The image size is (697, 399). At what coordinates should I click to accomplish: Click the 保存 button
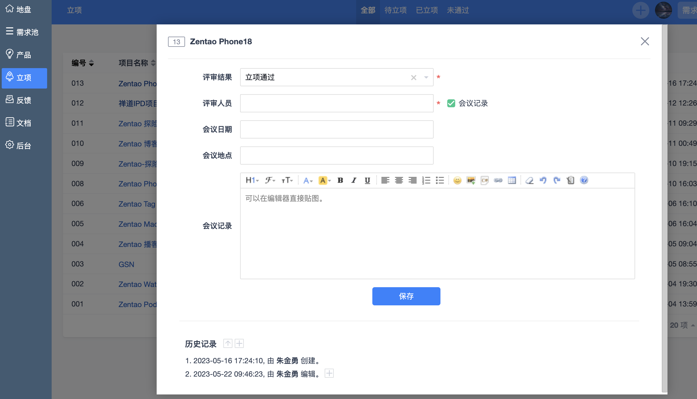click(x=406, y=296)
